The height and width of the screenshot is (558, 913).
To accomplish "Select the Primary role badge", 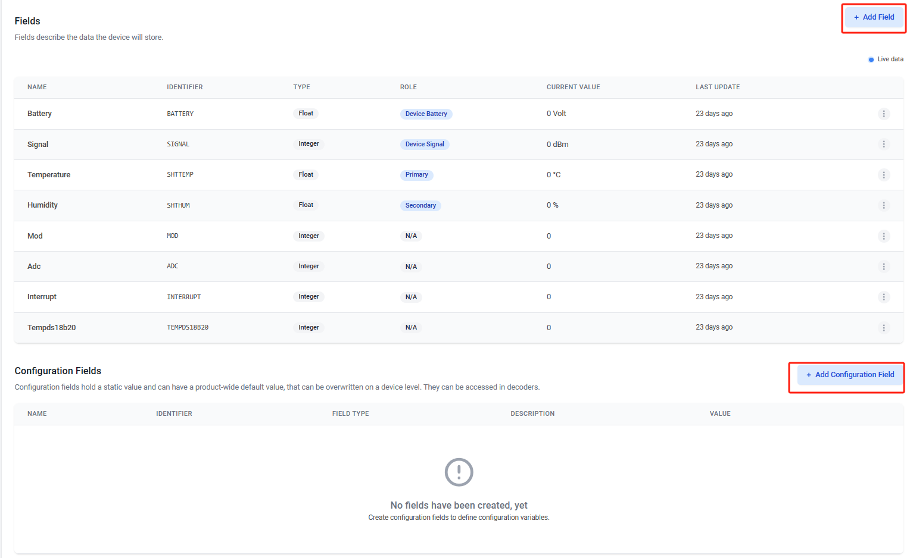I will tap(417, 175).
